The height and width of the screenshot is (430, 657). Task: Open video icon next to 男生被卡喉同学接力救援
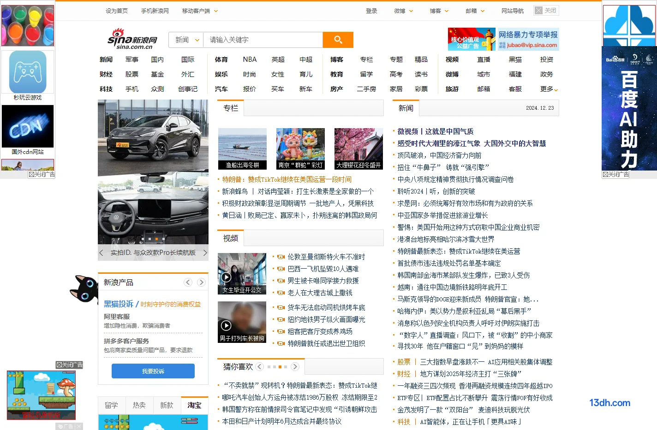coord(281,281)
